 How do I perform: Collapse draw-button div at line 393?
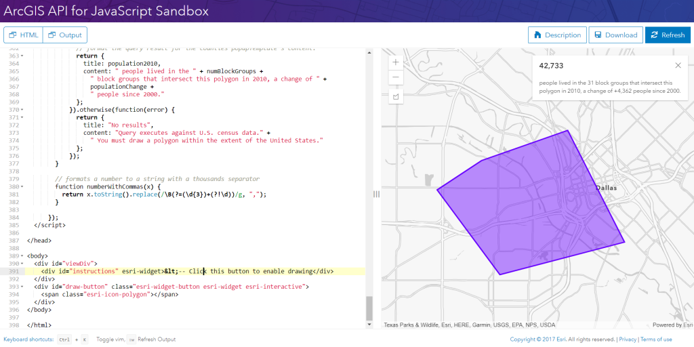(x=22, y=287)
